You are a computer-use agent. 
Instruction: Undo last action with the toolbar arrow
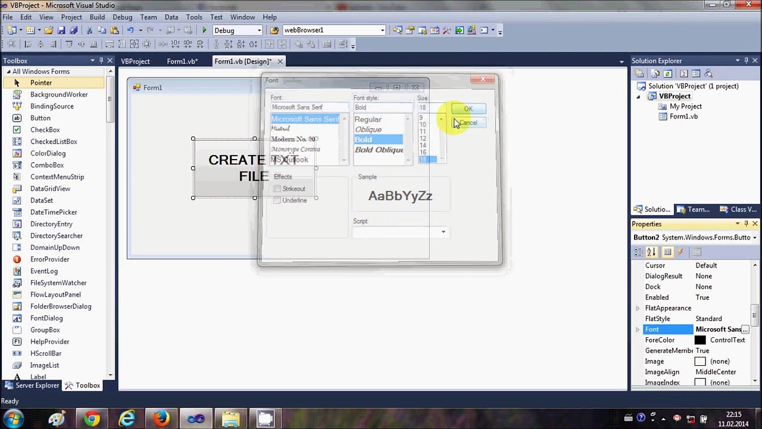click(x=130, y=30)
